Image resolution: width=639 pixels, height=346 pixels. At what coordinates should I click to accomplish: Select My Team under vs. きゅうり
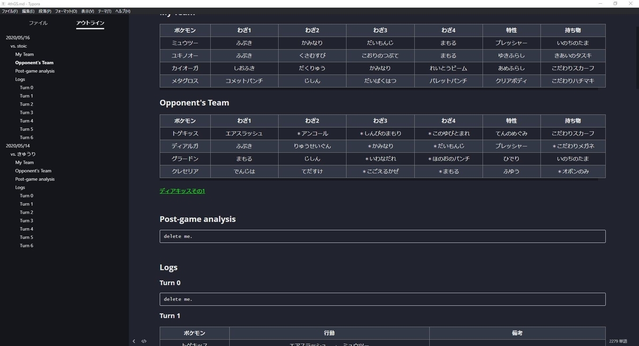[x=24, y=162]
